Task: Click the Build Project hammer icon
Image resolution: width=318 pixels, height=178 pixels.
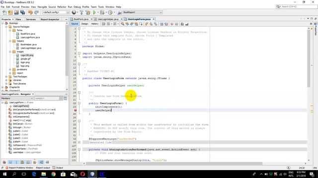Action: [x=81, y=12]
